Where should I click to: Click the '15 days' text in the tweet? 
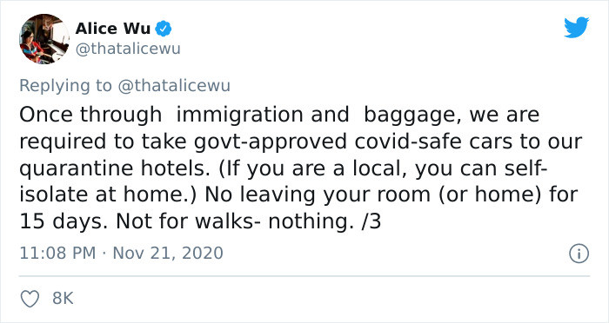click(64, 221)
